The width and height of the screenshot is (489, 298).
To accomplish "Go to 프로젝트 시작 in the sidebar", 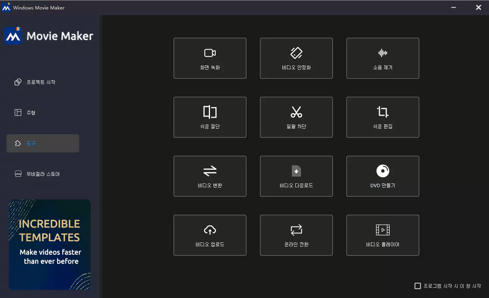I will [x=43, y=82].
